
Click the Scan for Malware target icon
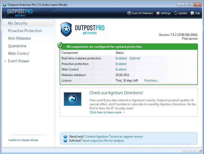tap(129, 13)
